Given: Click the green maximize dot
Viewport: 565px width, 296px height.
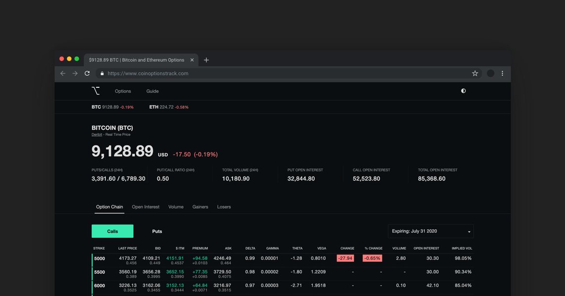Looking at the screenshot, I should click(x=77, y=59).
